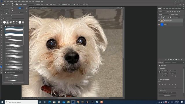Screen dimensions: 185x104
Task: Hide the Background copy layer
Action: click(159, 21)
